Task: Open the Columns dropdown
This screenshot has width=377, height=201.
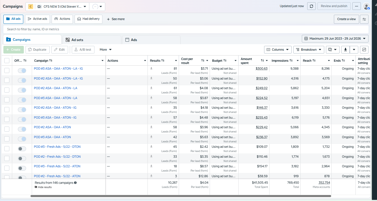Action: (x=278, y=50)
